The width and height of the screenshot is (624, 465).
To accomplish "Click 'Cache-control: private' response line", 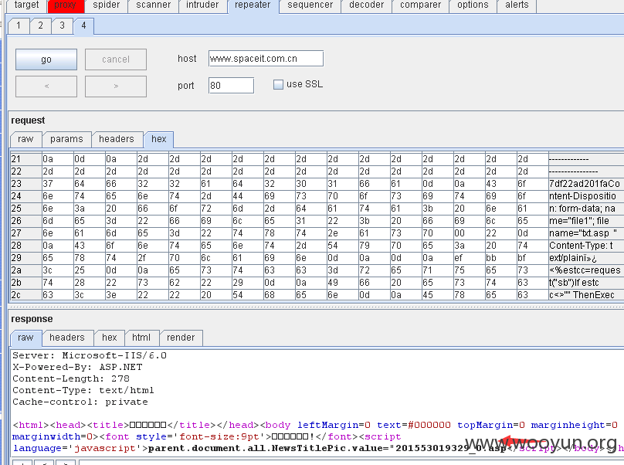I will click(x=80, y=402).
